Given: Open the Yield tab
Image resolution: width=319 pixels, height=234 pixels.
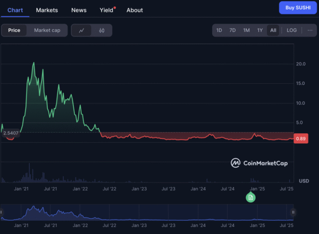Looking at the screenshot, I should click(106, 10).
